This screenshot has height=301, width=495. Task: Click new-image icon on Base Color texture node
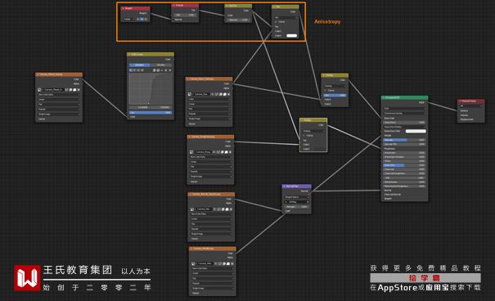[221, 94]
